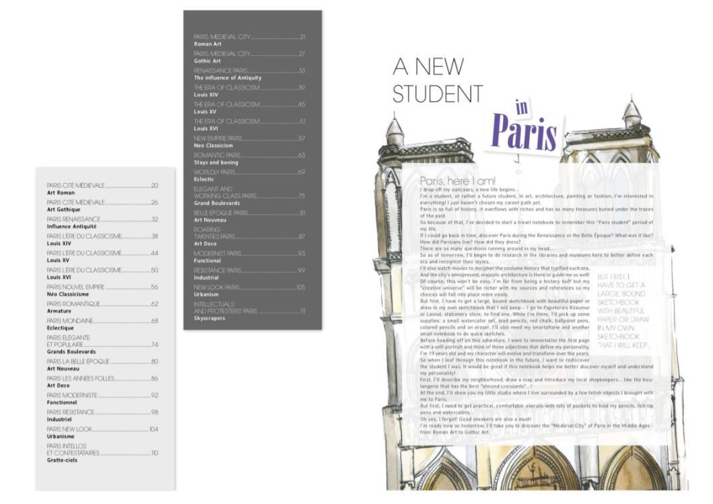Click the "ROARING TWENTIES PARIS" entry
Screen dimensions: 713x504
click(250, 233)
